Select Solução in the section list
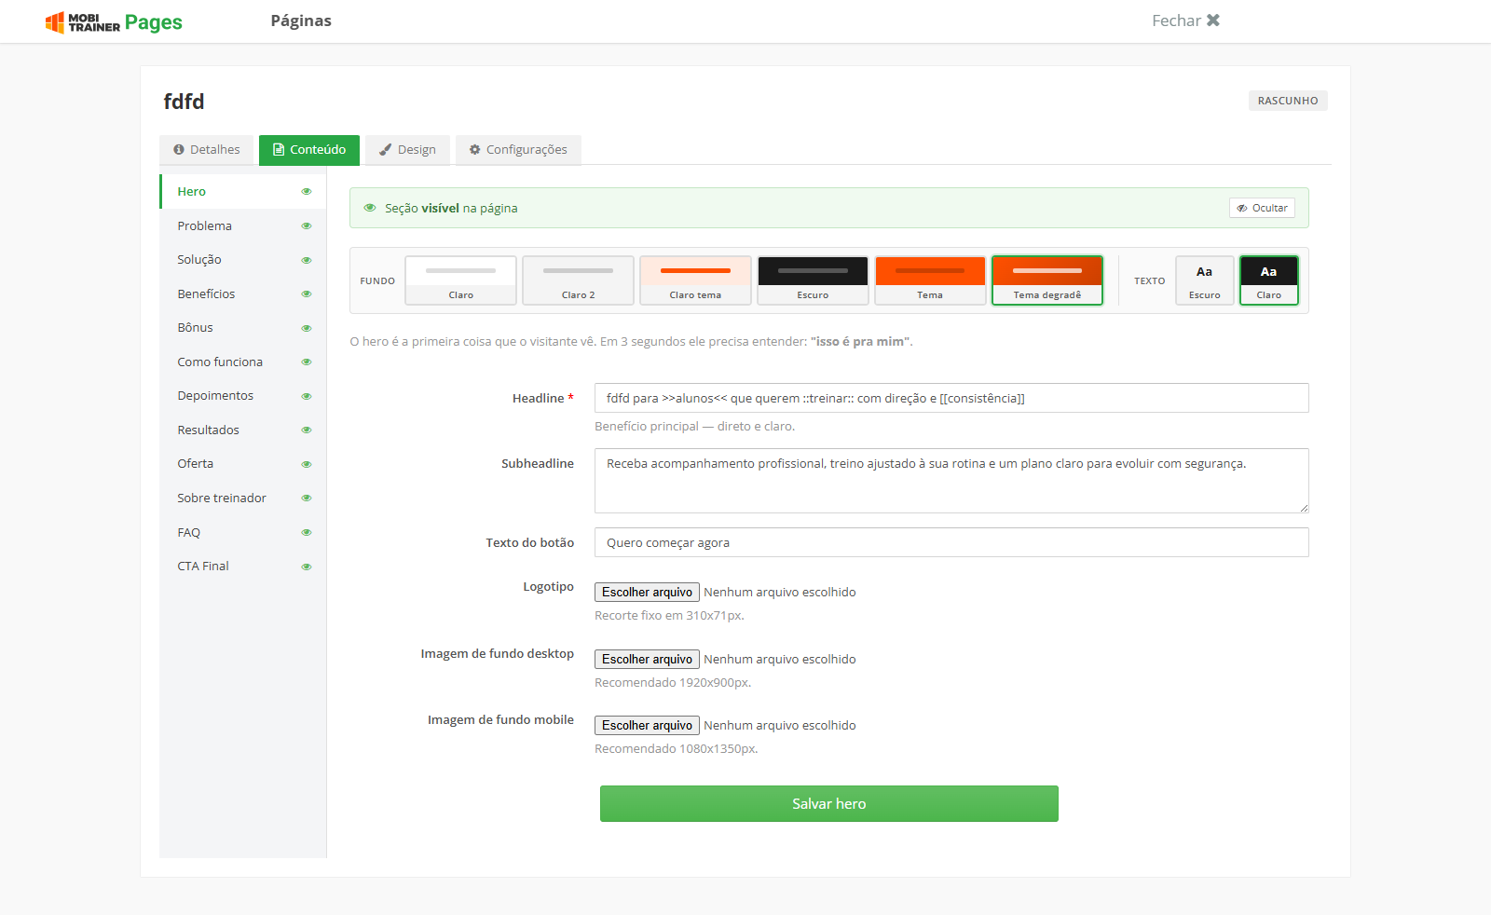Screen dimensions: 1491x915 (243, 260)
